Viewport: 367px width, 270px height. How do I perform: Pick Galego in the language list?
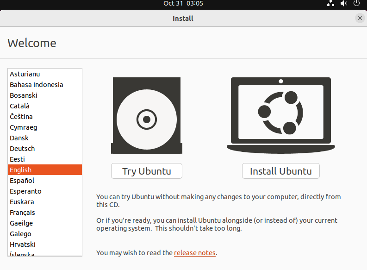click(45, 234)
